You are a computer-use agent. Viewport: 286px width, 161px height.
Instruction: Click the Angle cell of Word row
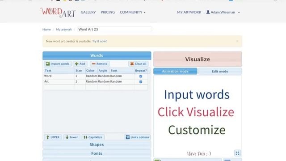point(104,76)
